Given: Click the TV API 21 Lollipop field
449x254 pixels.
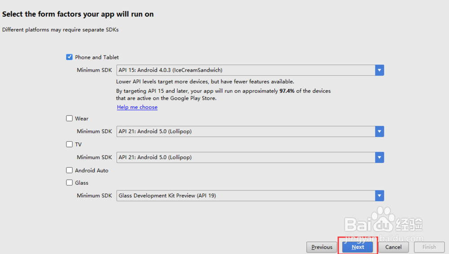Looking at the screenshot, I should point(246,157).
